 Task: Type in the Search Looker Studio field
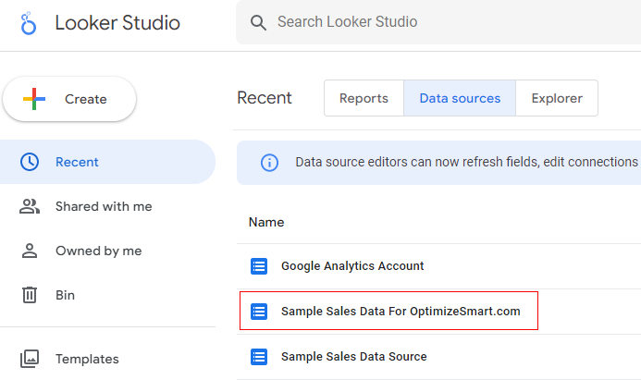444,22
